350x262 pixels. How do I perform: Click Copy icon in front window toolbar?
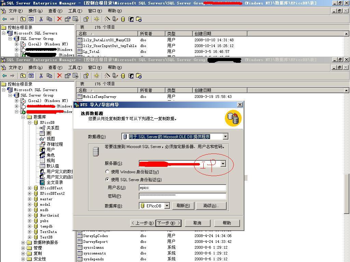click(49, 76)
